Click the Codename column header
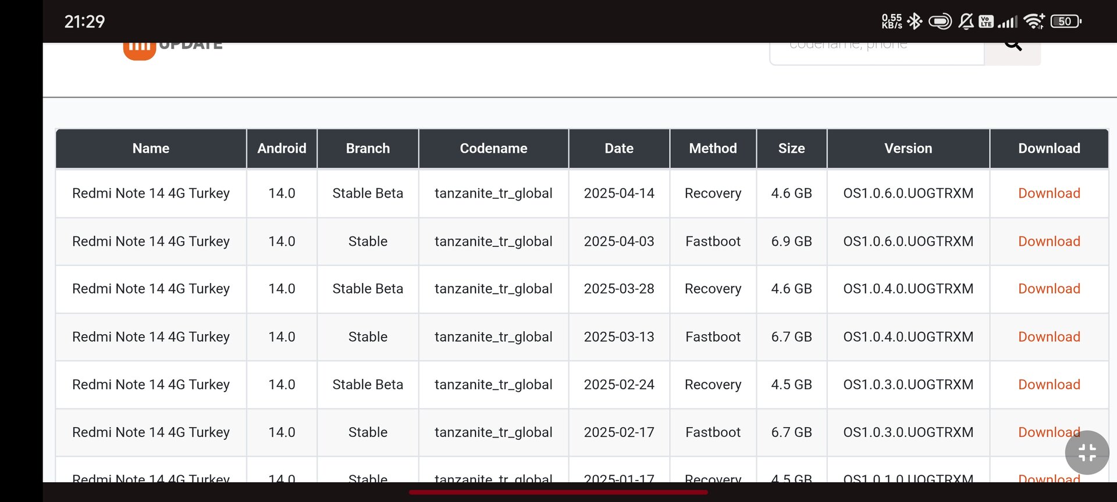Image resolution: width=1117 pixels, height=502 pixels. [x=493, y=149]
